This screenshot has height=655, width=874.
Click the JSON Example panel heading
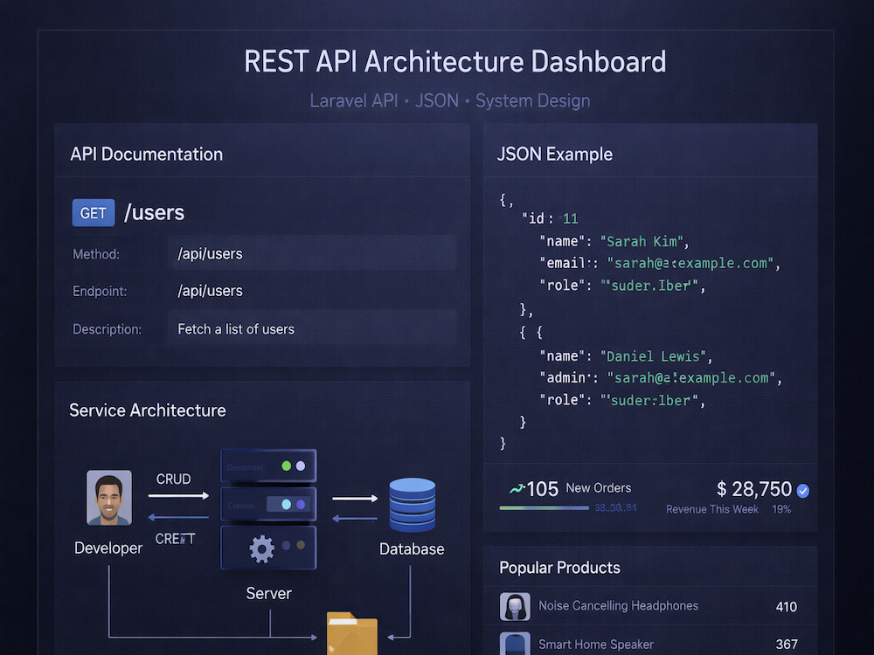(x=555, y=155)
